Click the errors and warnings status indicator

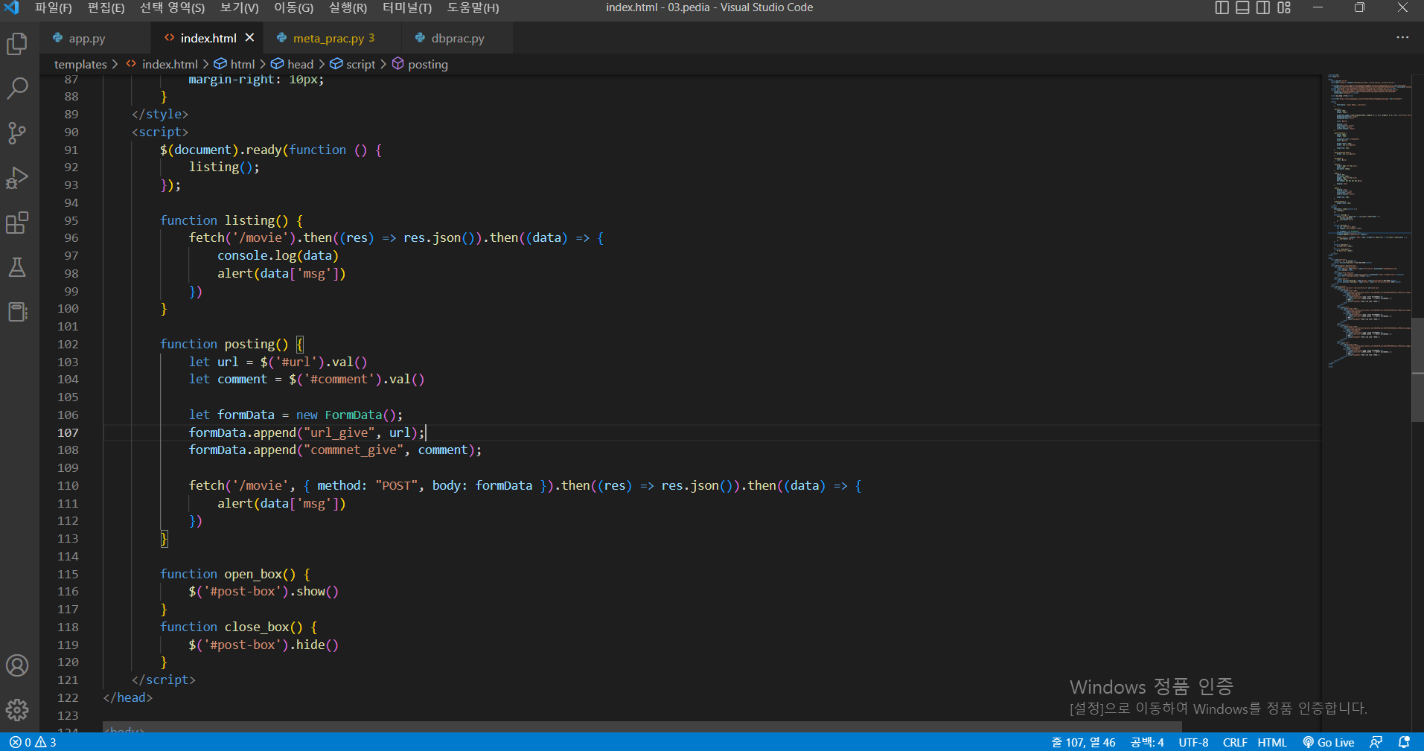coord(33,742)
